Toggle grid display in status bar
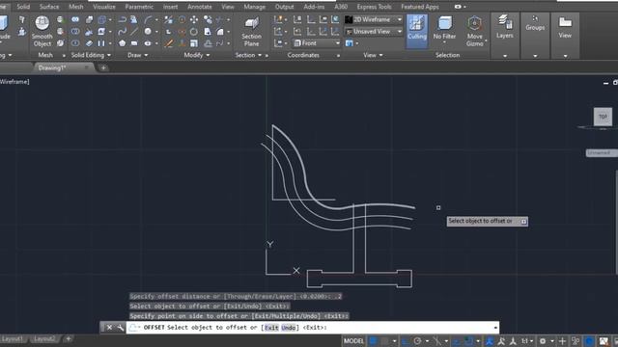Screen dimensions: 618x347 [x=373, y=340]
